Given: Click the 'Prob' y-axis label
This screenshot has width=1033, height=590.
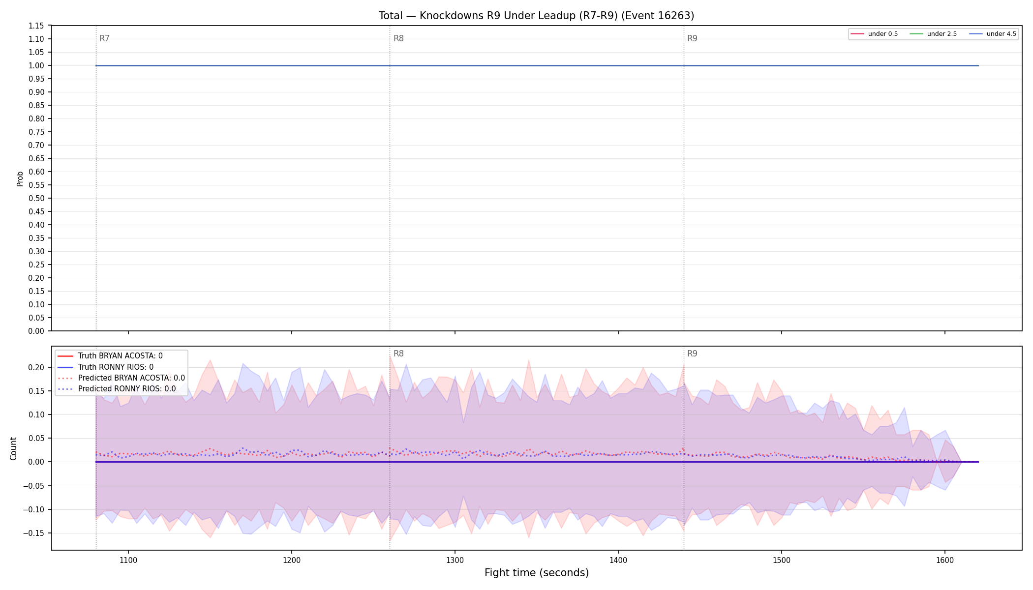Looking at the screenshot, I should [20, 178].
